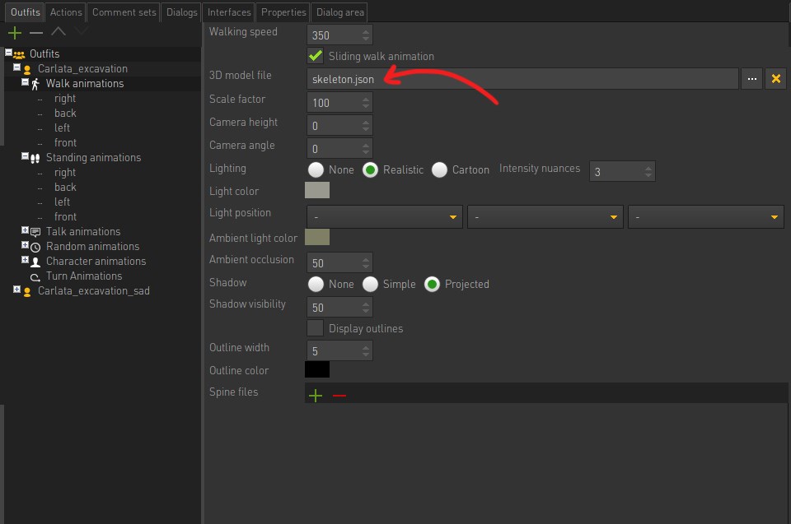Select the Carlata_excavation_sad outfit person icon
Image resolution: width=791 pixels, height=524 pixels.
coord(27,292)
